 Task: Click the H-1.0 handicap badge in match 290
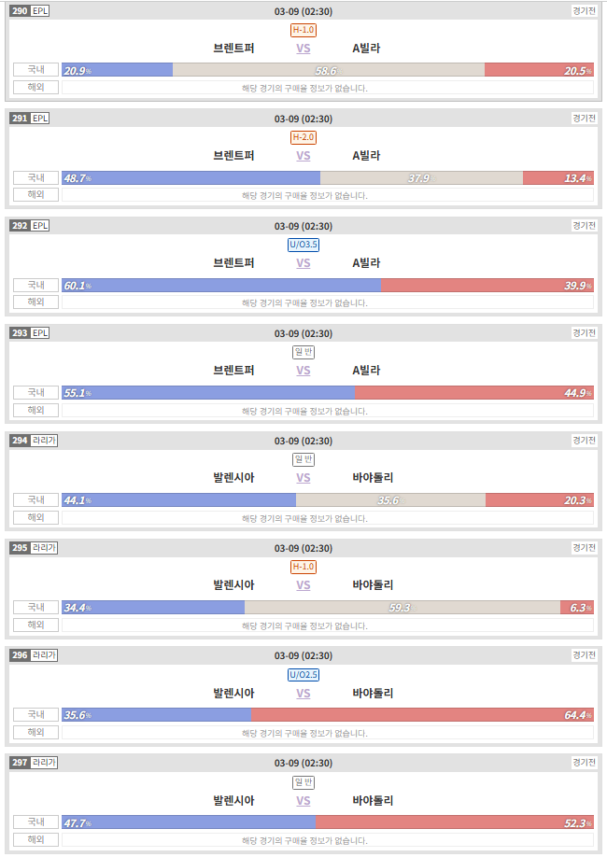point(303,30)
